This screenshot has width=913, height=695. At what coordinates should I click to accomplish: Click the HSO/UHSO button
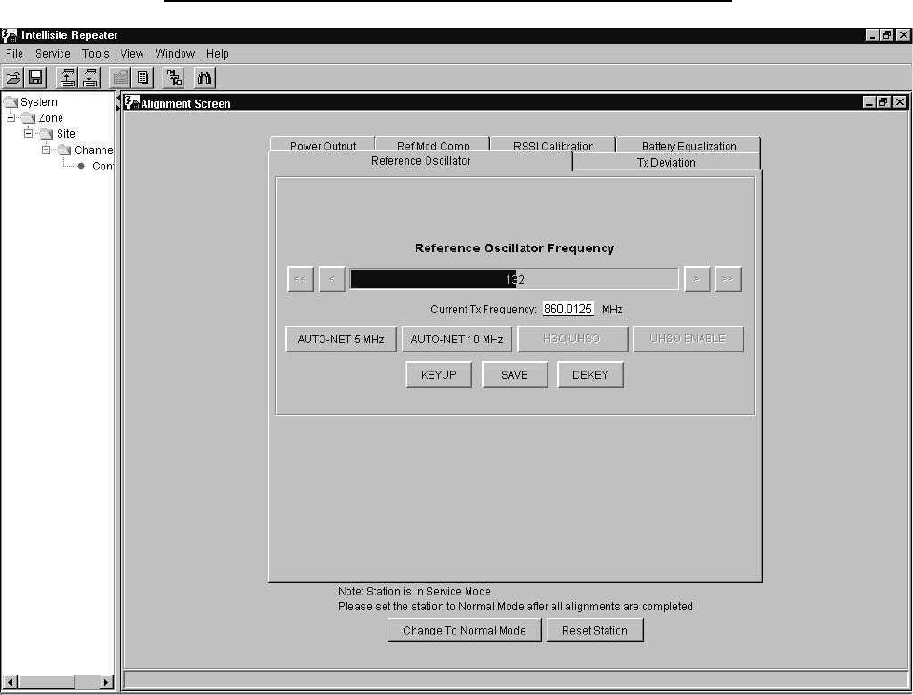pos(572,339)
